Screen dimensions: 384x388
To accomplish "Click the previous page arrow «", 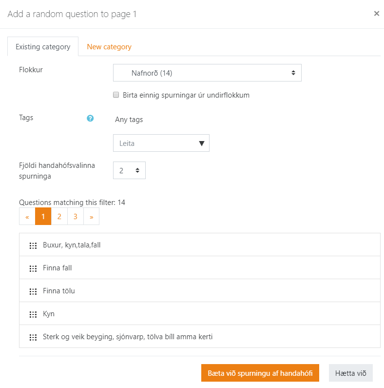I will pyautogui.click(x=27, y=217).
